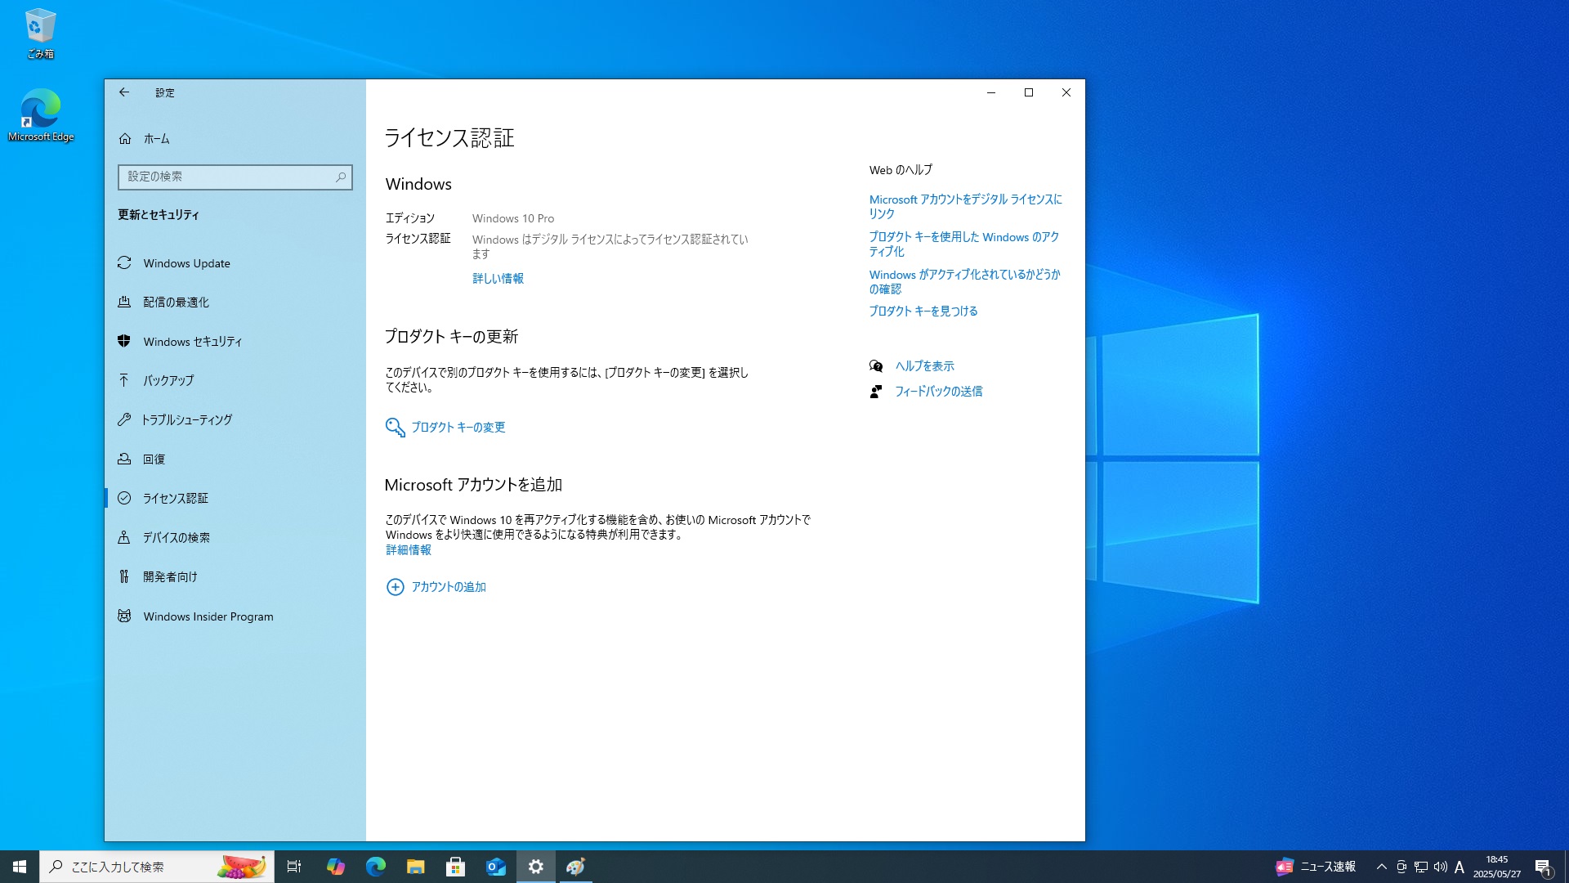Screen dimensions: 1569x883
Task: Open プロダクト キーを見つける help link
Action: [x=923, y=312]
